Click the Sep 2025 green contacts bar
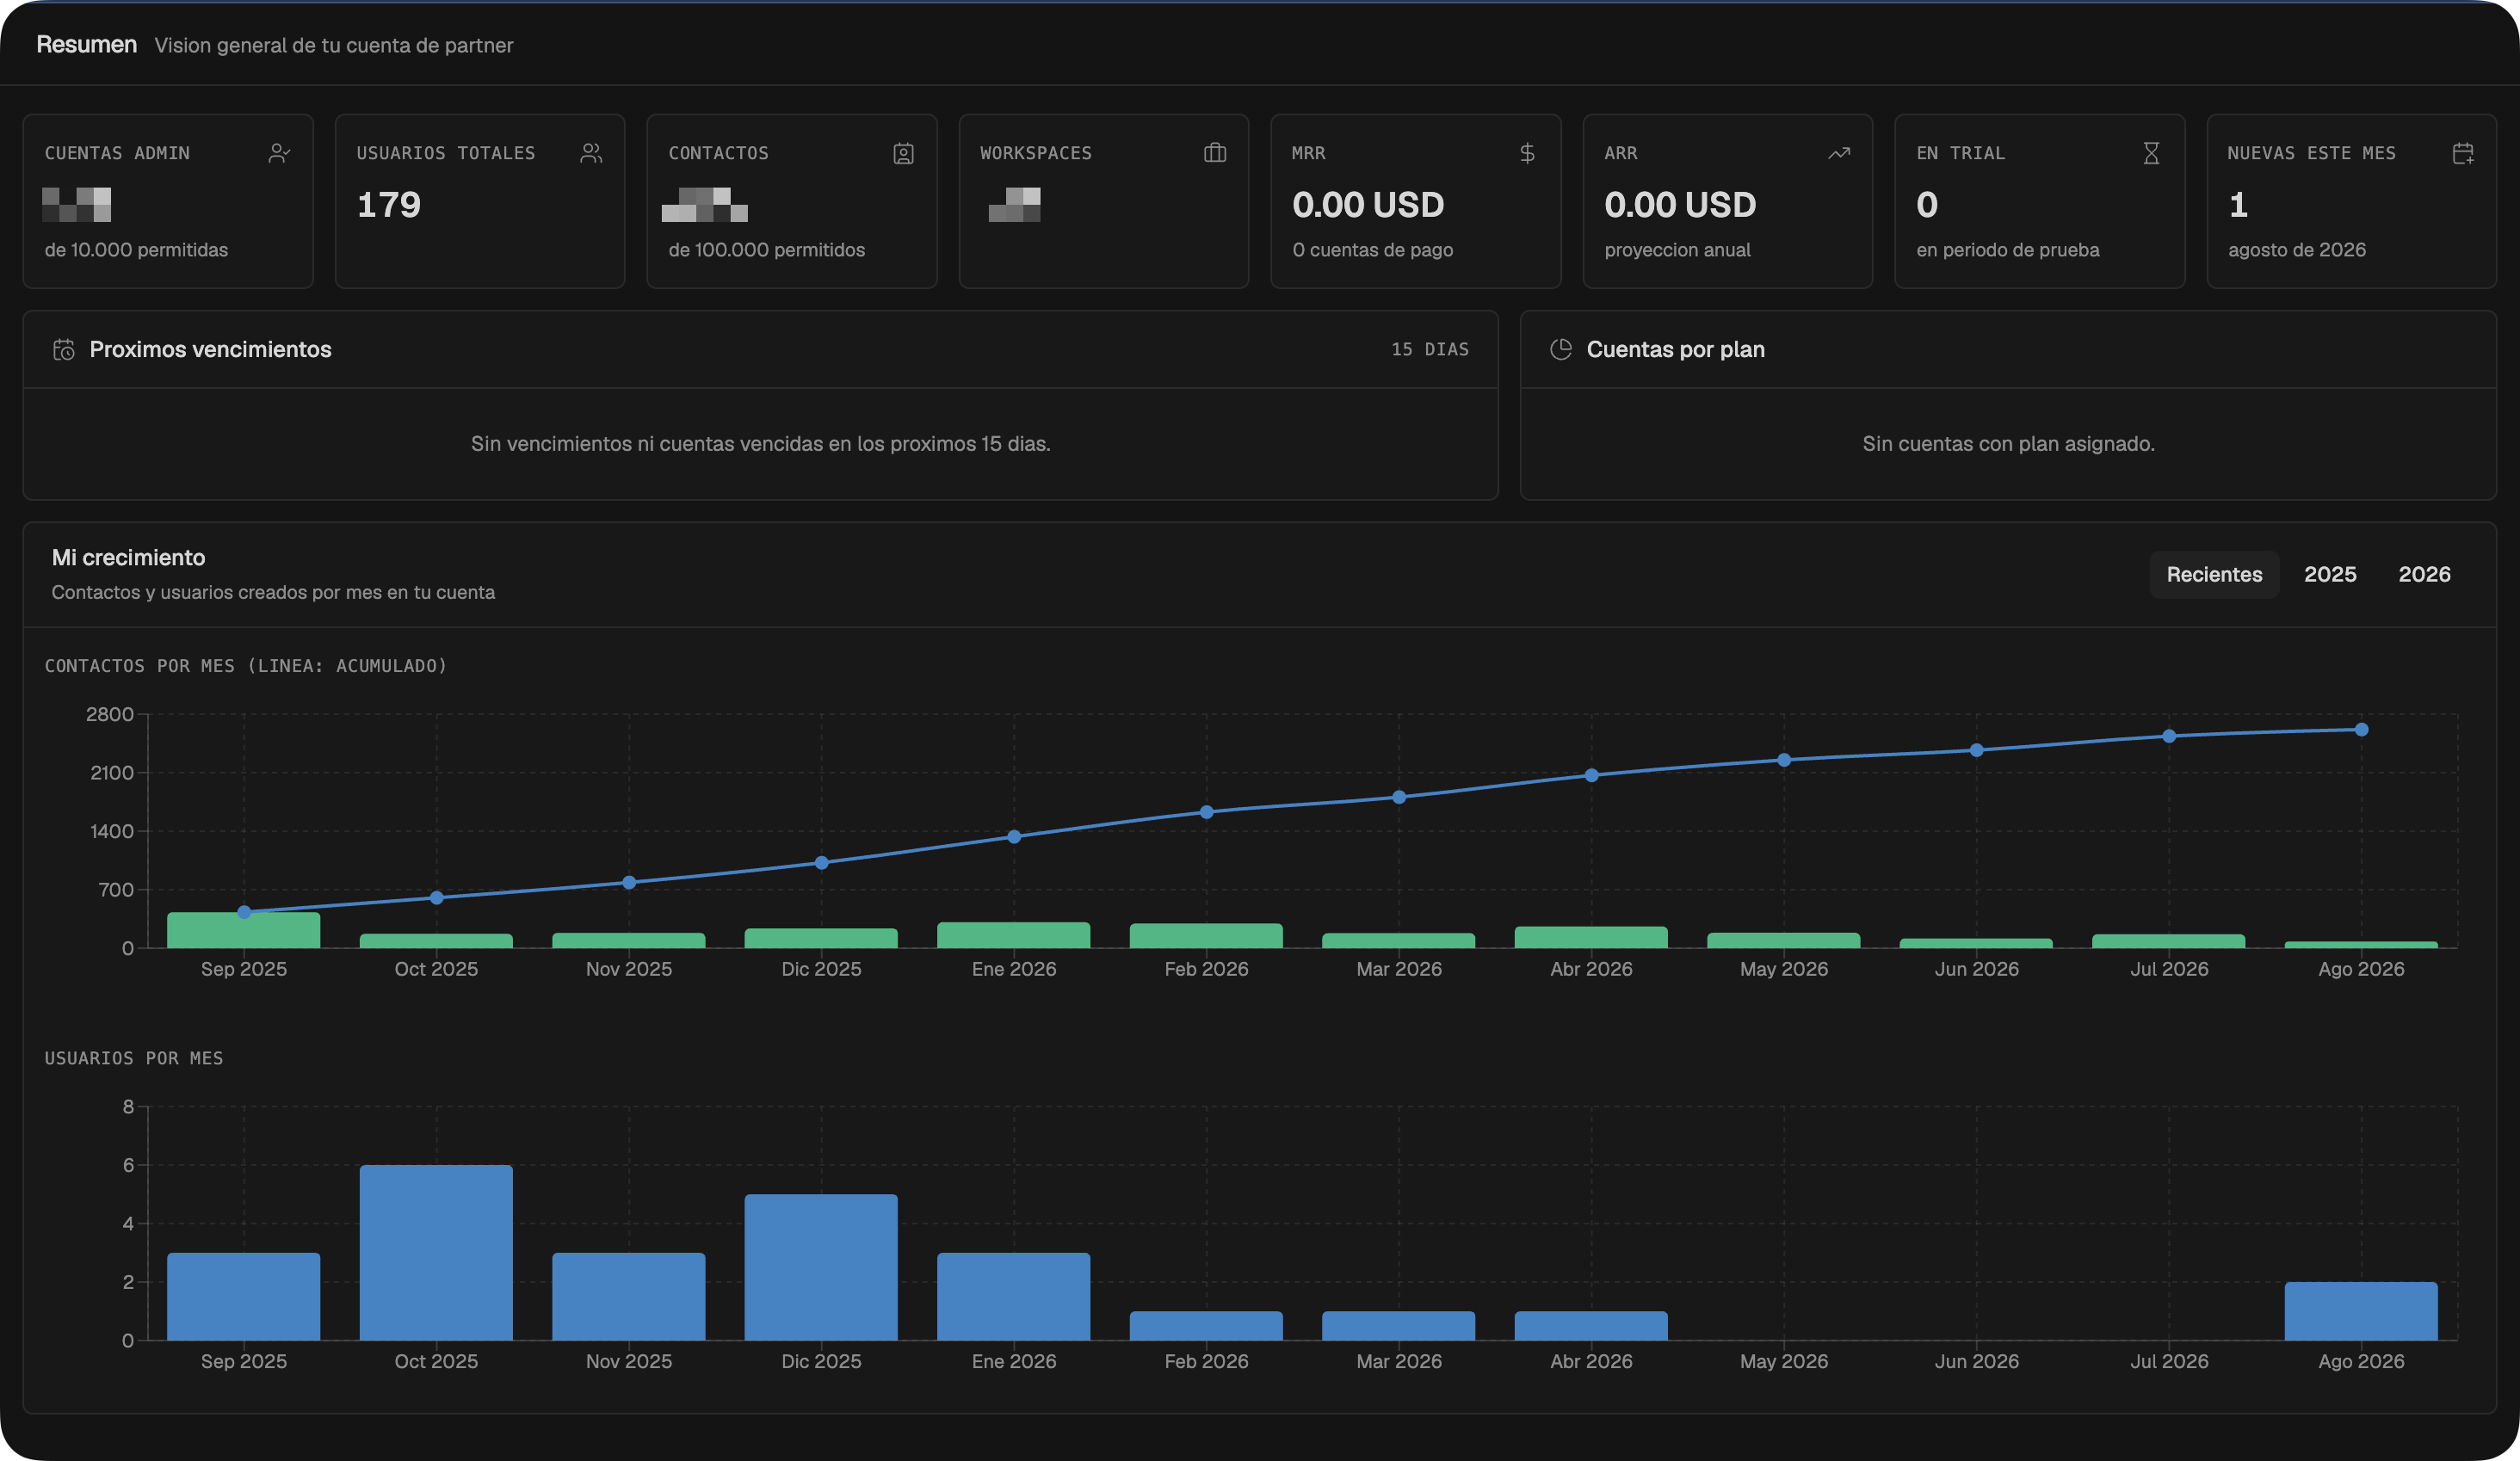Image resolution: width=2520 pixels, height=1461 pixels. 244,930
